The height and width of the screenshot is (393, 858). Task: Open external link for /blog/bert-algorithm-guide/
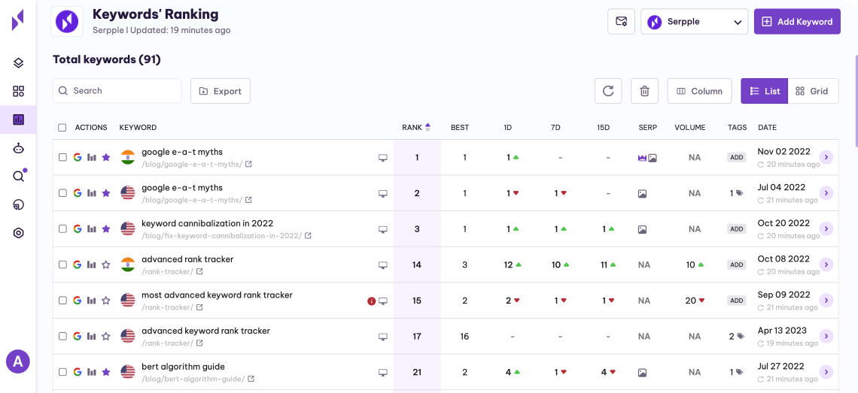click(251, 379)
